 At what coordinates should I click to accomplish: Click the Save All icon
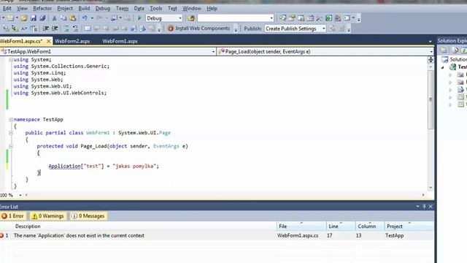[x=42, y=18]
